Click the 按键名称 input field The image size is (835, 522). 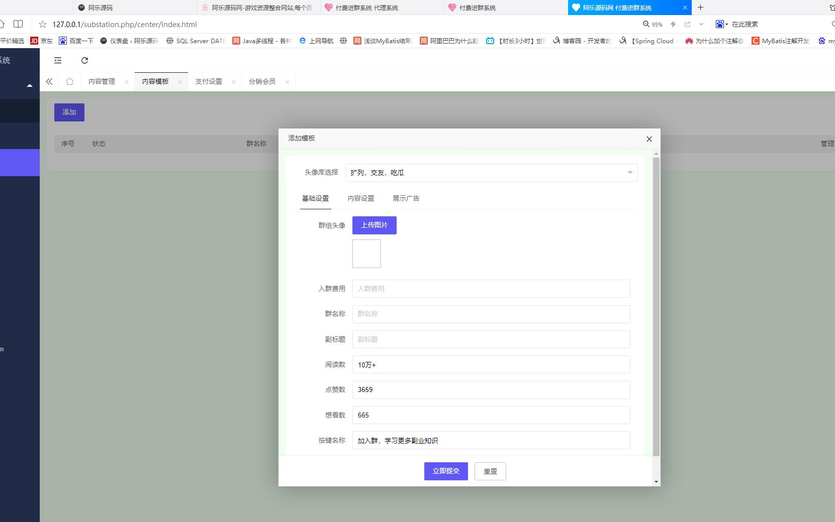491,440
